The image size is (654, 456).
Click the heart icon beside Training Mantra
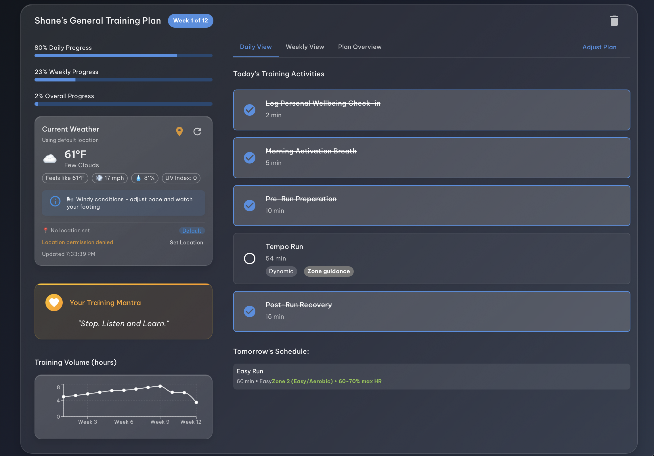[54, 303]
